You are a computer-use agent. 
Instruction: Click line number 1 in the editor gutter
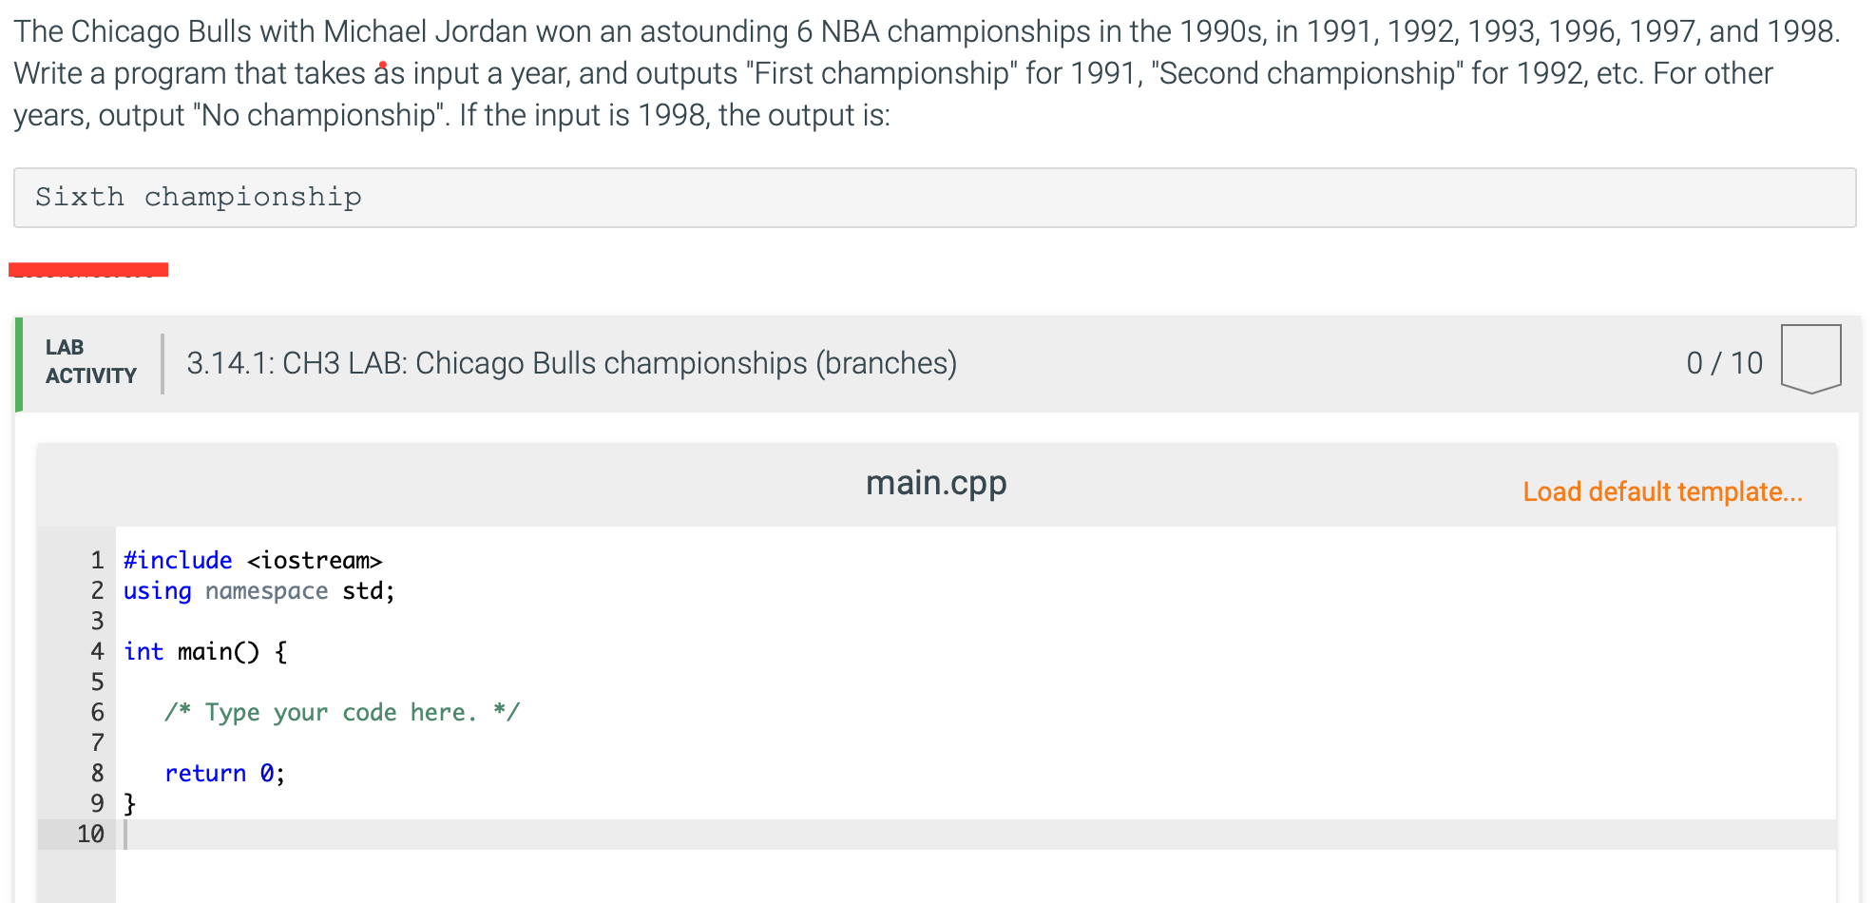(96, 560)
